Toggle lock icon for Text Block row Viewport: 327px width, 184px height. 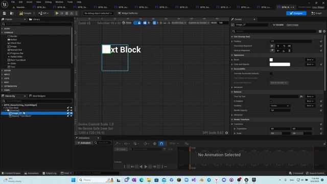68,116
